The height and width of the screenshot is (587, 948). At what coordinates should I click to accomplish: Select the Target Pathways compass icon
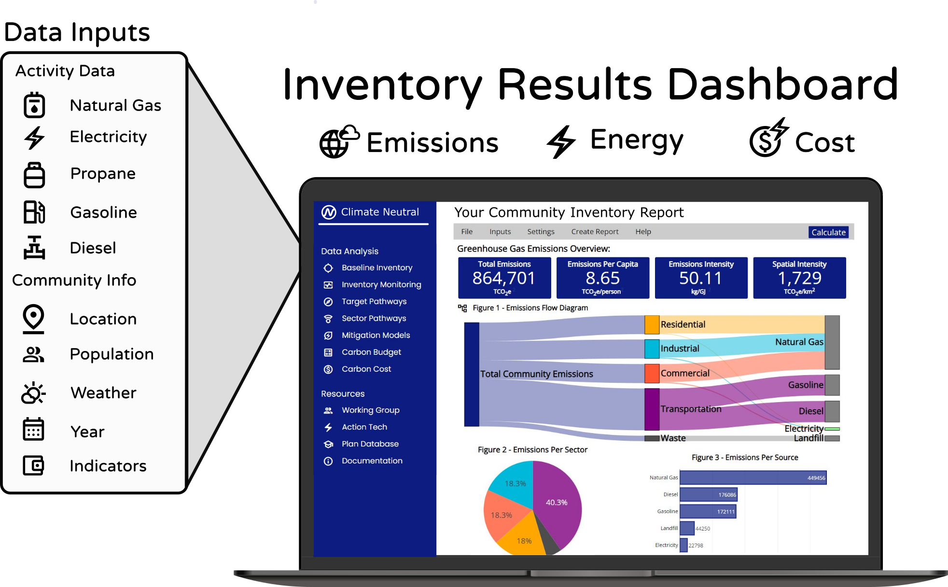(328, 302)
